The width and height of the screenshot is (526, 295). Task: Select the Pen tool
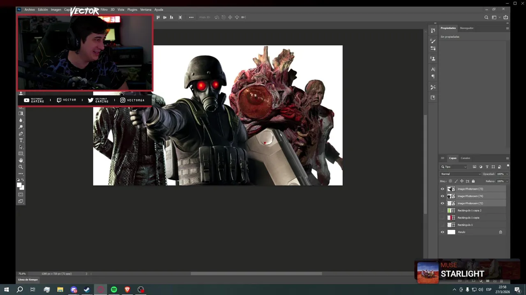pos(21,134)
